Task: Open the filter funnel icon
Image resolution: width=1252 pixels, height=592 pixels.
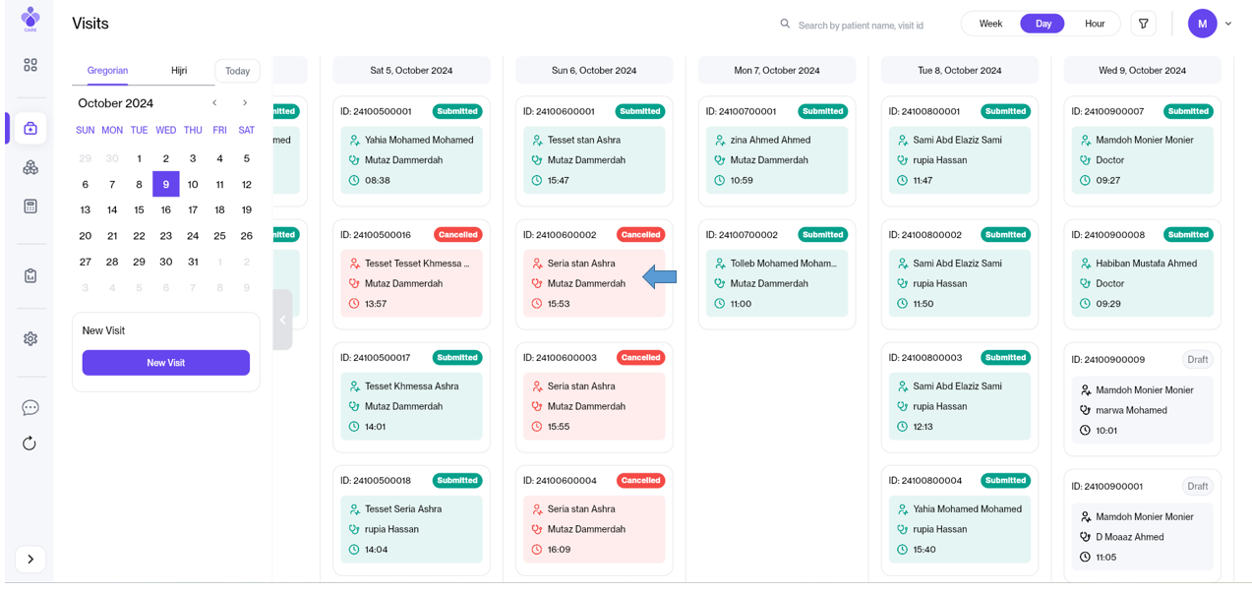Action: pos(1144,24)
